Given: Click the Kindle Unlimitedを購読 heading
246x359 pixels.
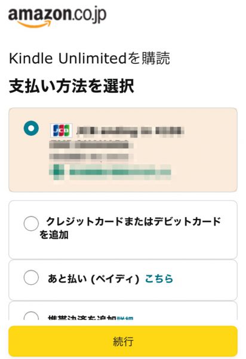Looking at the screenshot, I should tap(90, 58).
